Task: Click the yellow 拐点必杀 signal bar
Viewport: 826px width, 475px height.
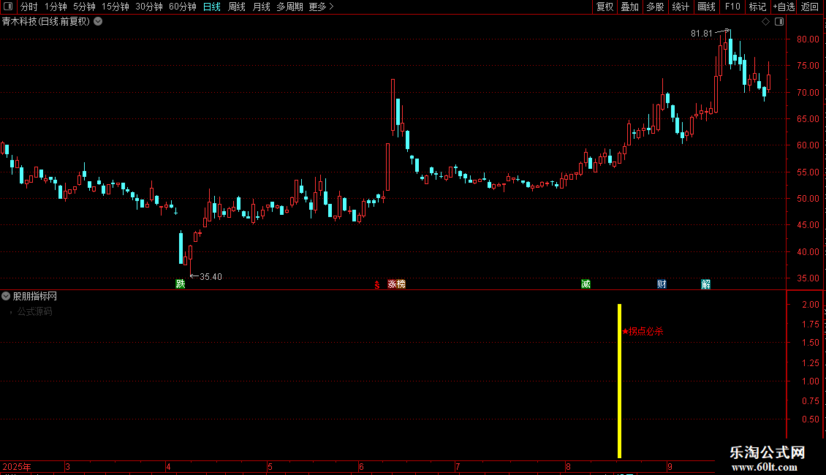Action: (x=620, y=381)
